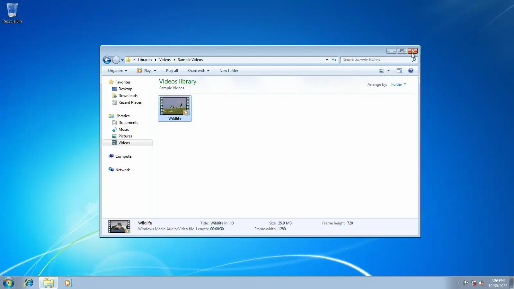Go back using the Back arrow button

click(x=107, y=60)
